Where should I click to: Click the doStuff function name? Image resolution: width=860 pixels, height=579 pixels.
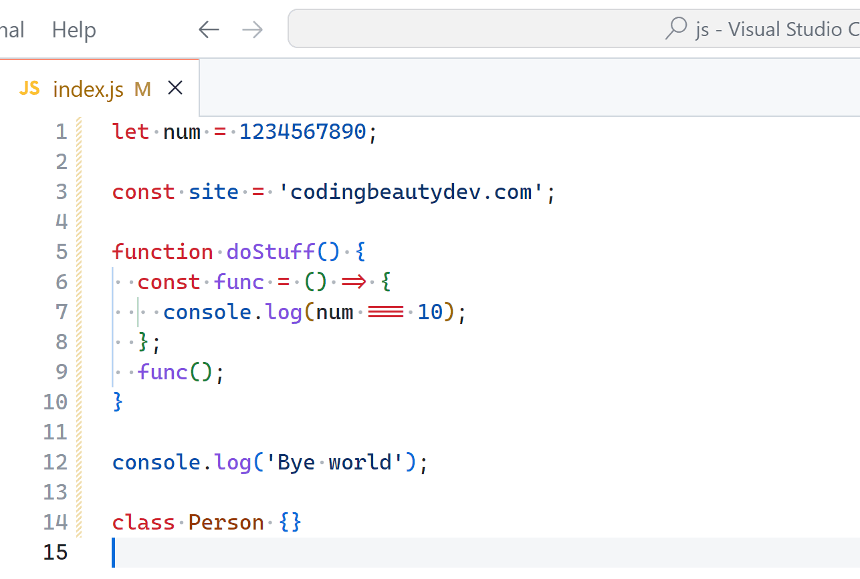click(271, 252)
